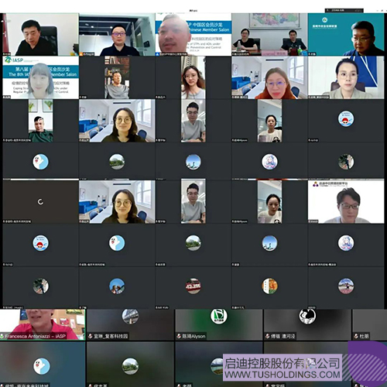Select the man on the teal background tile
Viewport: 387px width, 387px height.
coord(346,34)
